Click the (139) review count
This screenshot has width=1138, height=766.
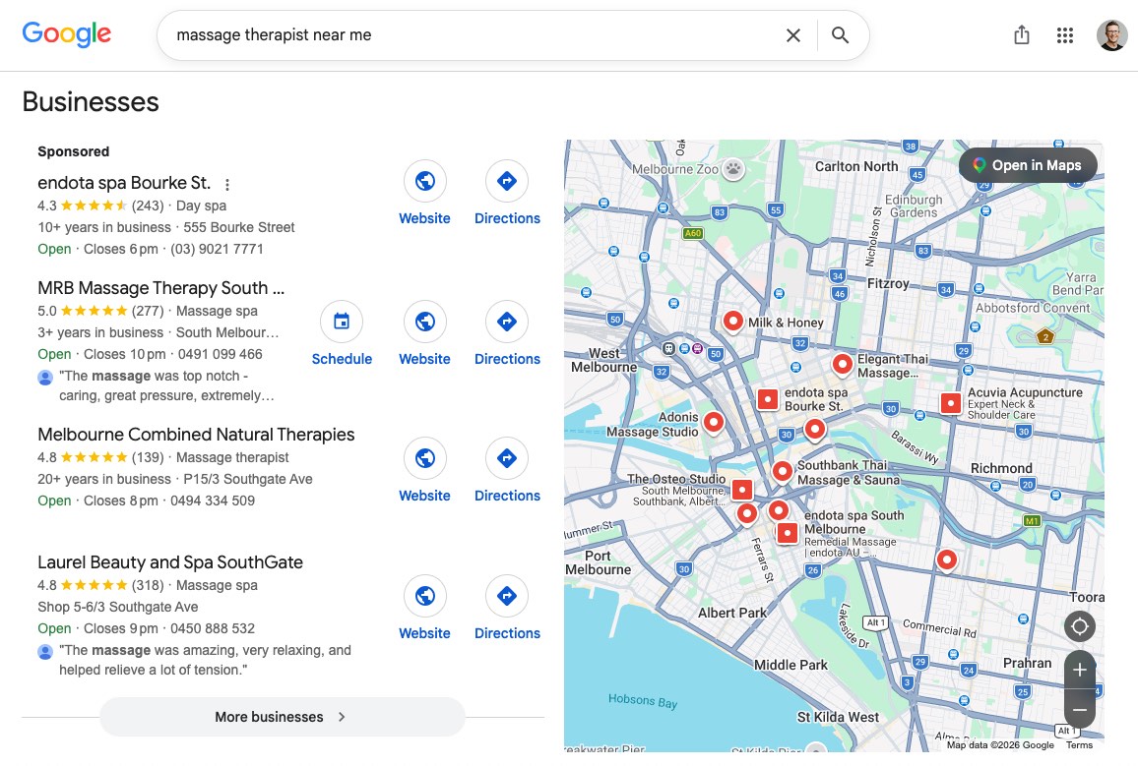148,457
